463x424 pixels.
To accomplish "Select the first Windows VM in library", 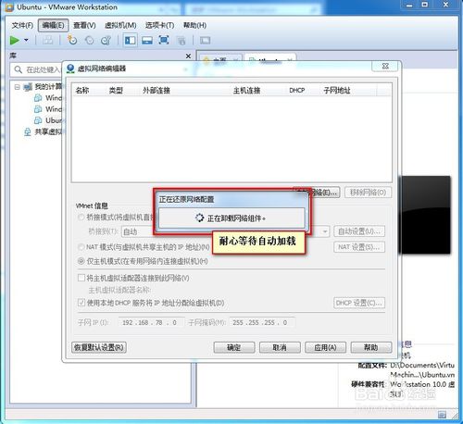I will [49, 98].
